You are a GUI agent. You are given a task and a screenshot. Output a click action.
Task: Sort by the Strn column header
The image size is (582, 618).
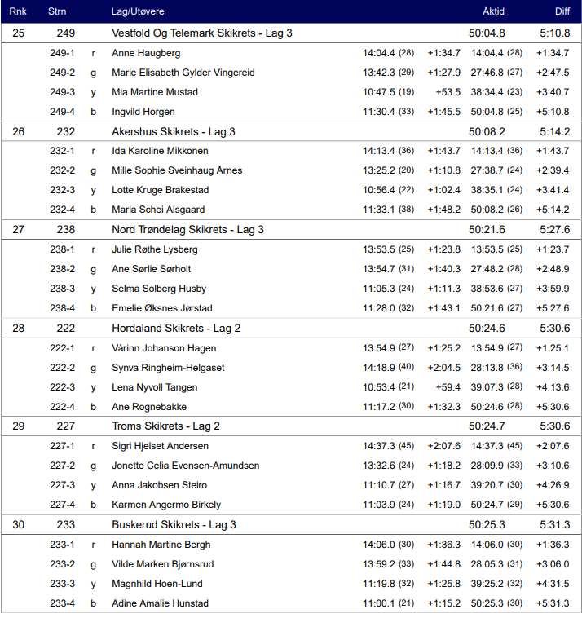pyautogui.click(x=57, y=11)
